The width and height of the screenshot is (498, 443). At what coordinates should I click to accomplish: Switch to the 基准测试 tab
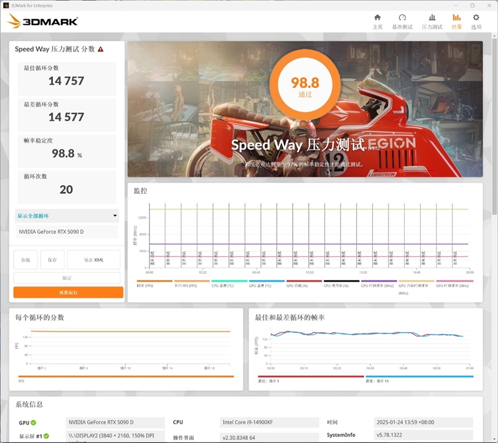point(403,19)
